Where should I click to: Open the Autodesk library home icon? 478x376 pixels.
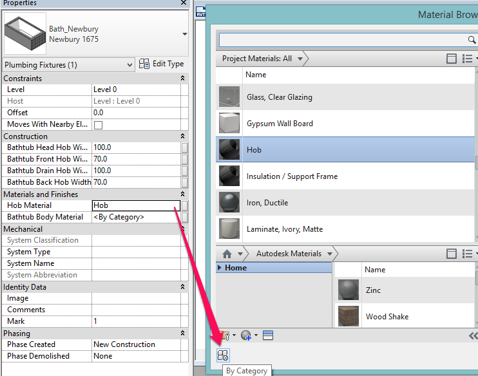point(227,254)
